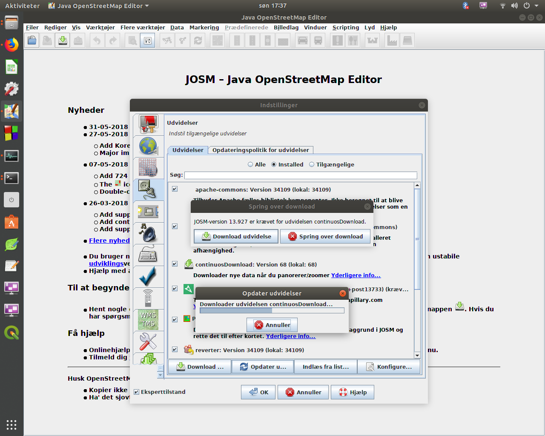The height and width of the screenshot is (436, 545).
Task: Select the Alle radio button
Action: [x=250, y=164]
